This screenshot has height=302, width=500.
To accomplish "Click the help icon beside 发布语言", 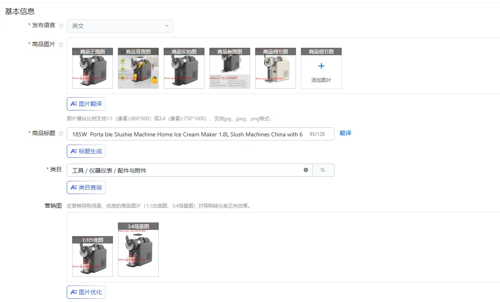I will click(x=61, y=26).
